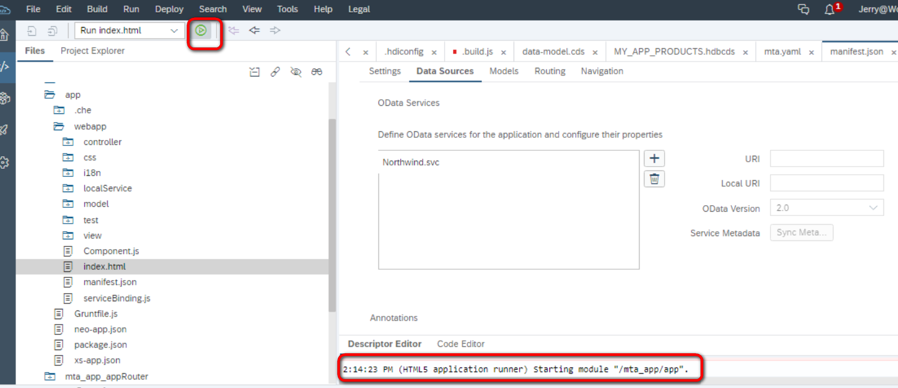Expand the view folder

pos(68,236)
